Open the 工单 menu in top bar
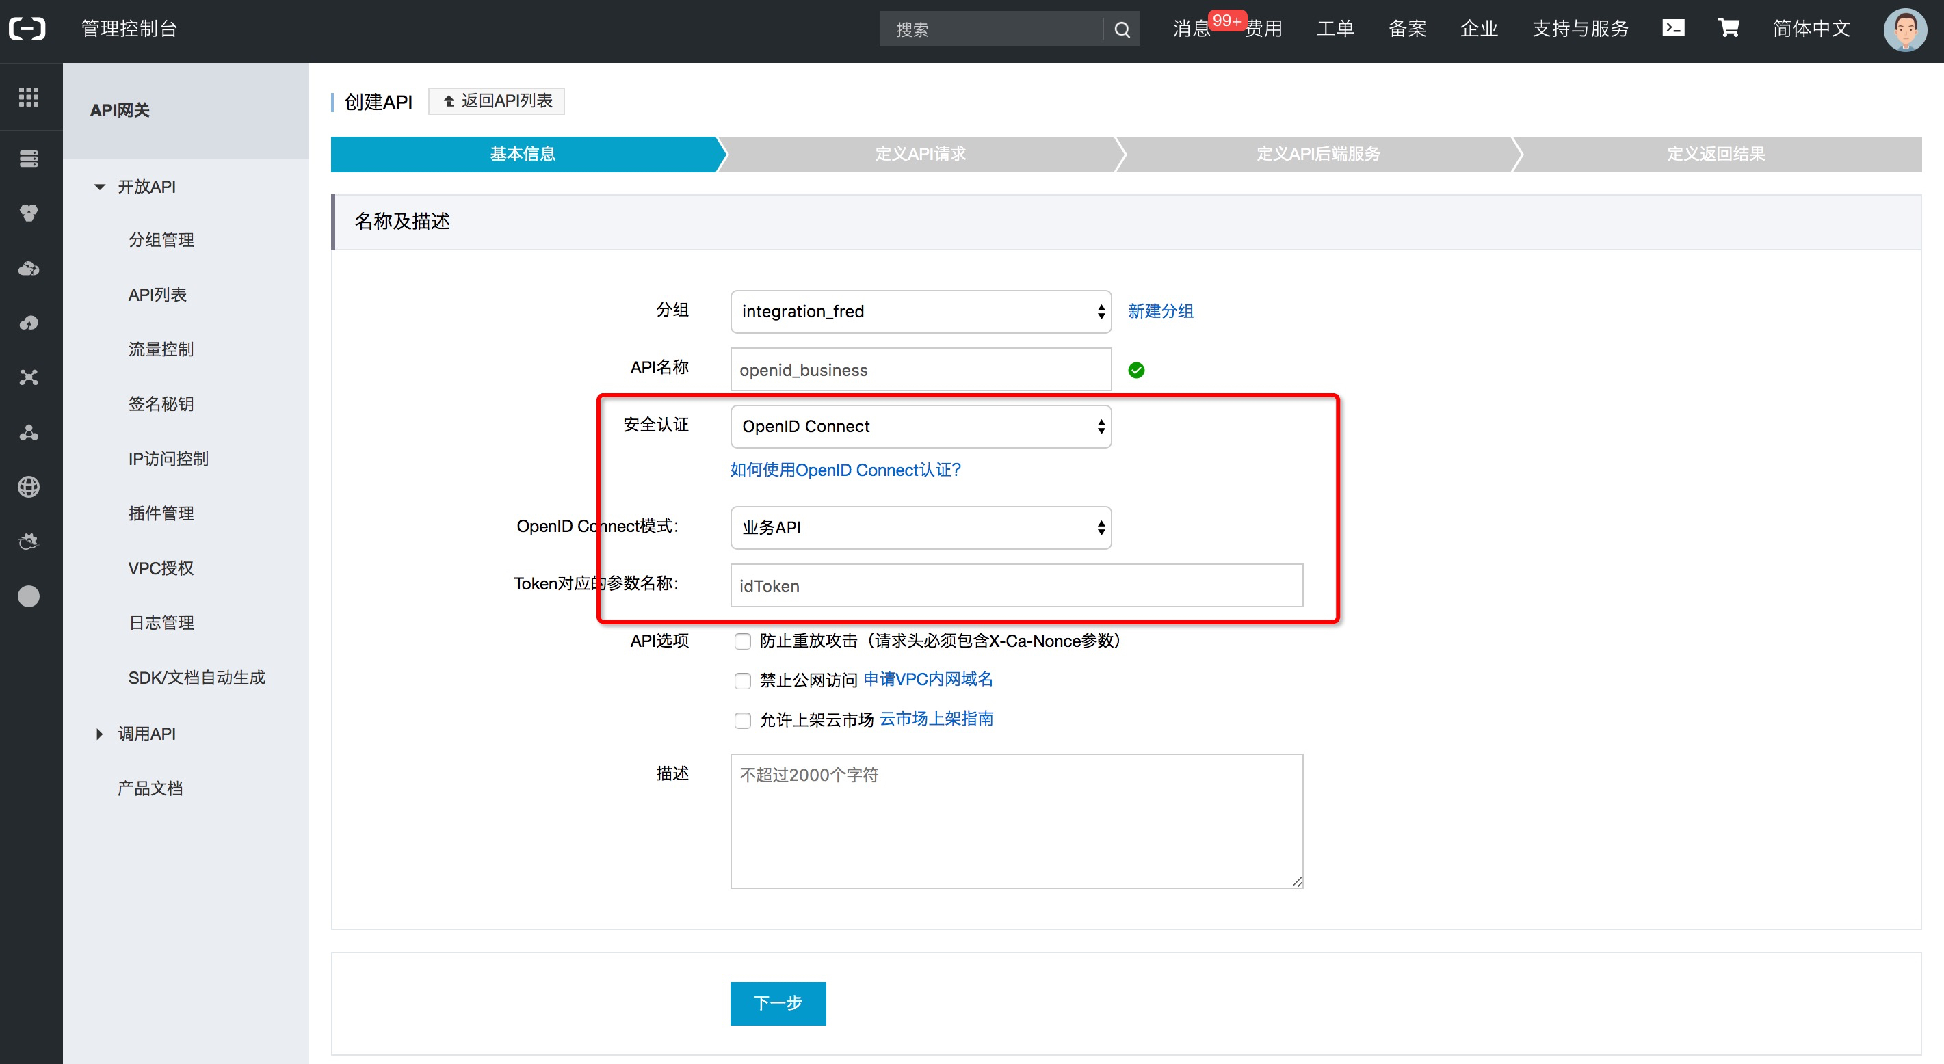 1335,28
